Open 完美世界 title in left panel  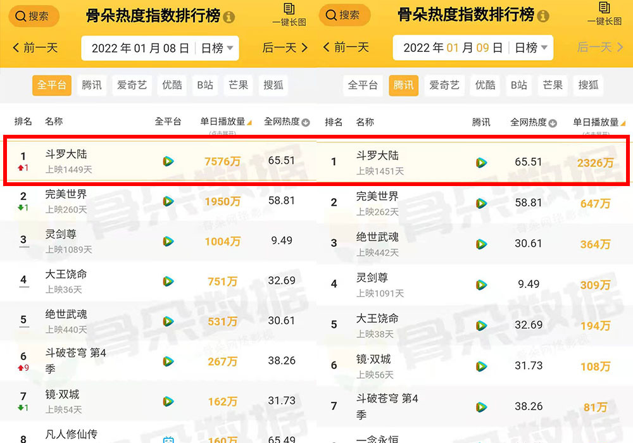click(66, 194)
